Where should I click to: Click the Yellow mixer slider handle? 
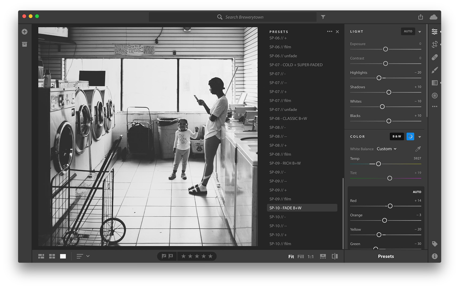point(379,235)
